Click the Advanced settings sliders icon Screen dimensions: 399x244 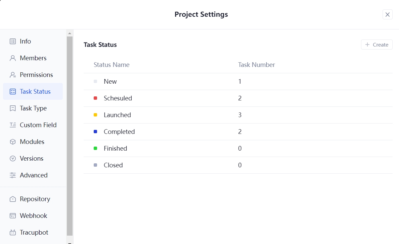click(12, 175)
